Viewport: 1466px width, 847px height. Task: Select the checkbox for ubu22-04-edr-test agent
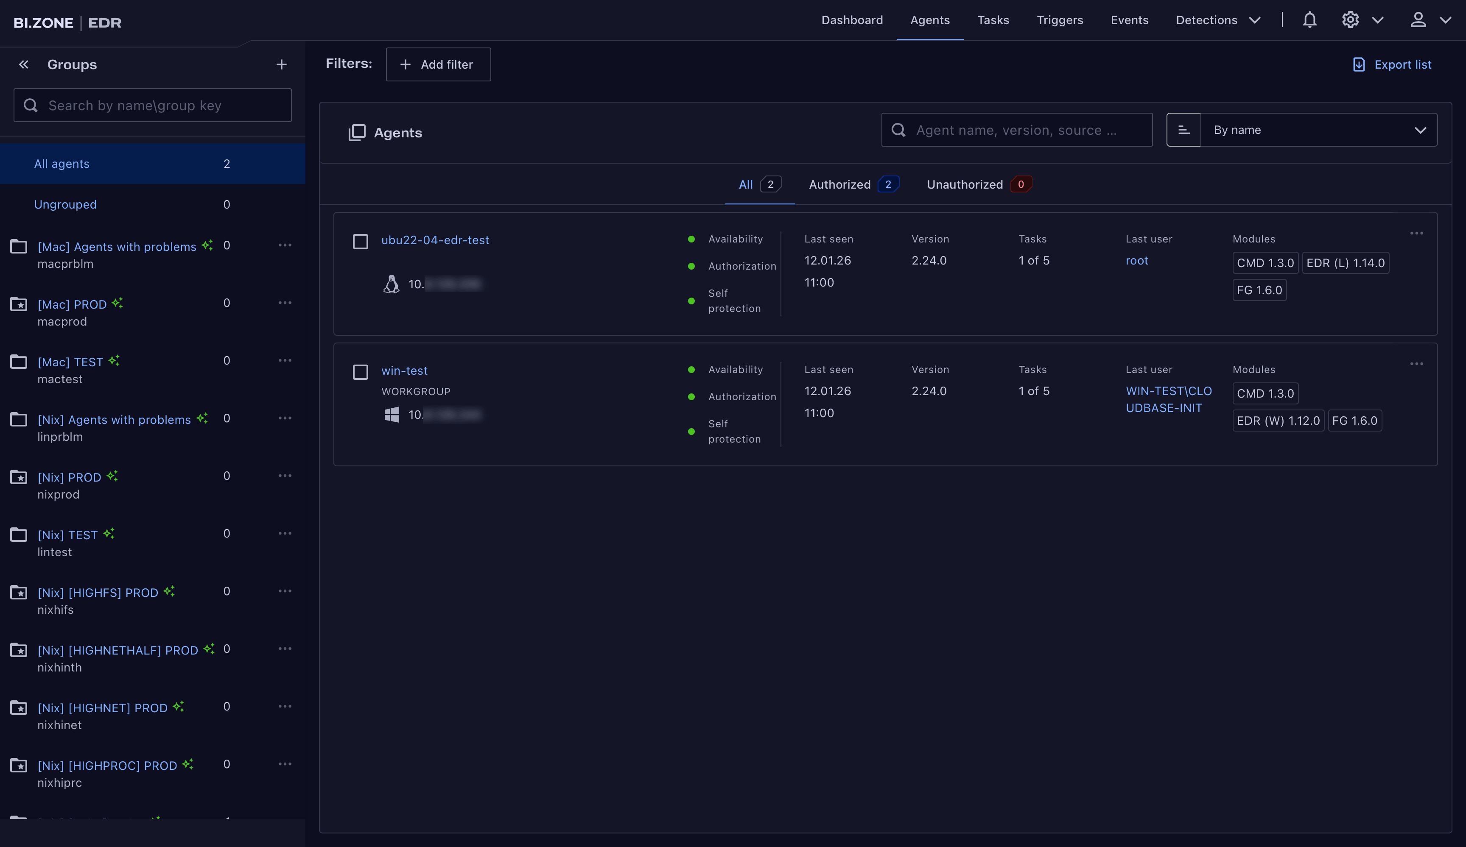pos(360,242)
